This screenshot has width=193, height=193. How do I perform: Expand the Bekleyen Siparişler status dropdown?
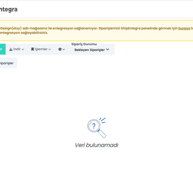click(x=92, y=50)
